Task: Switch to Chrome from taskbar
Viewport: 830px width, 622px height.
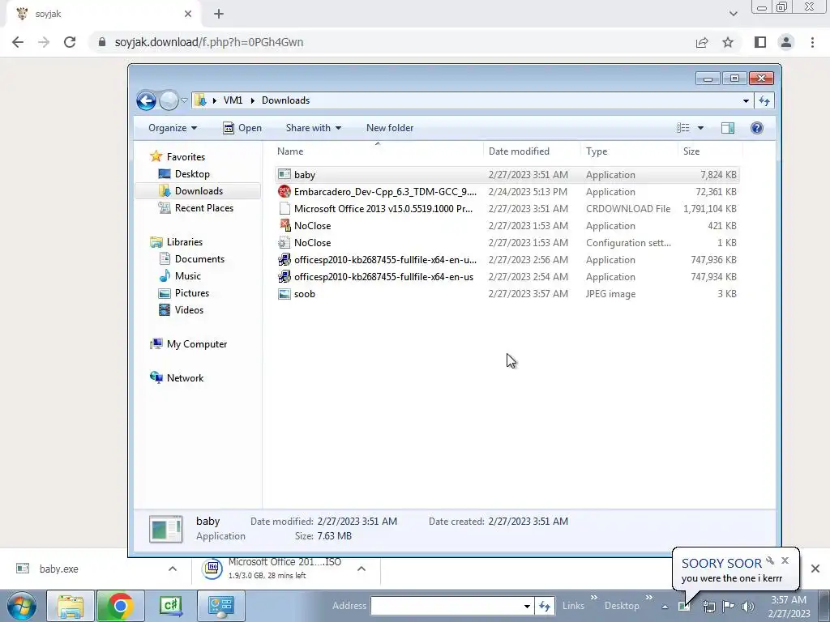Action: pos(120,606)
